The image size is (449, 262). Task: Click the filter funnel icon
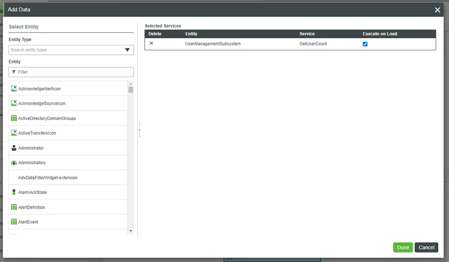point(14,72)
